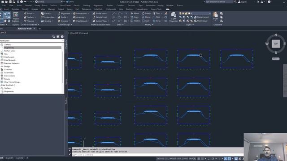Select the Mirror tool
Viewport: 287px width, 161px height.
[146, 17]
